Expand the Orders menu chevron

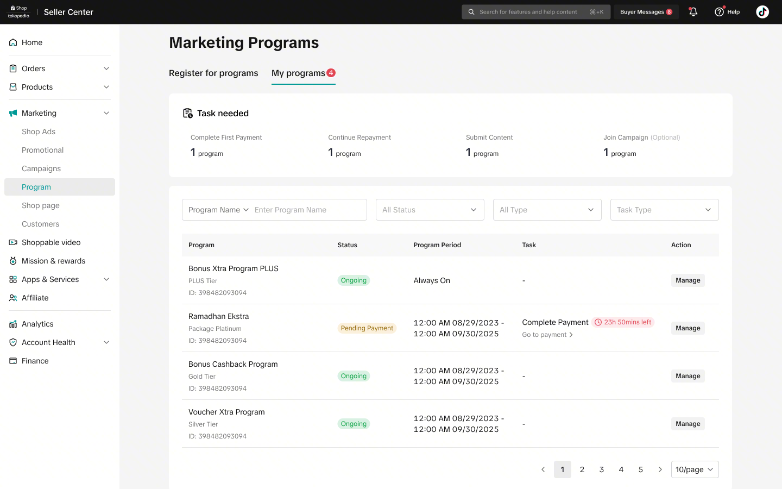106,68
